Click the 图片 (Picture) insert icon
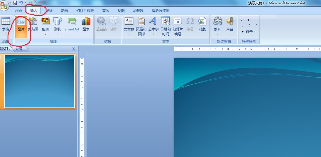Viewport: 321px width, 157px height. pyautogui.click(x=21, y=27)
